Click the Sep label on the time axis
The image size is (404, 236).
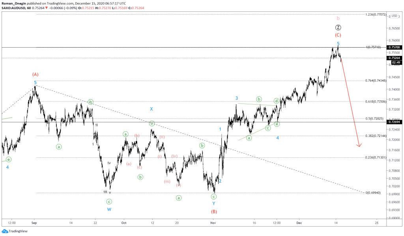pyautogui.click(x=34, y=223)
